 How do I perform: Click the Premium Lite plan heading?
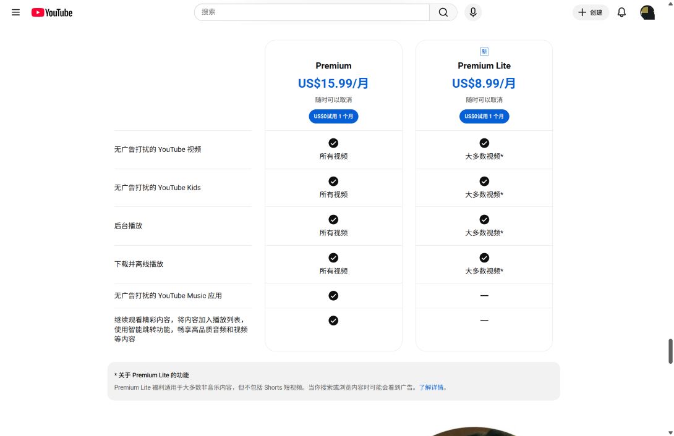pyautogui.click(x=484, y=65)
